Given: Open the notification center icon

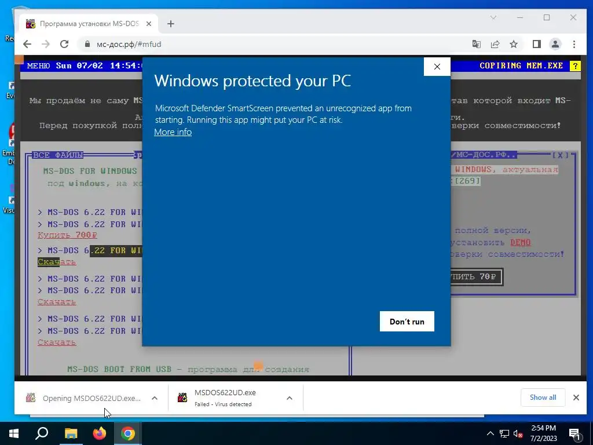Looking at the screenshot, I should (x=575, y=433).
